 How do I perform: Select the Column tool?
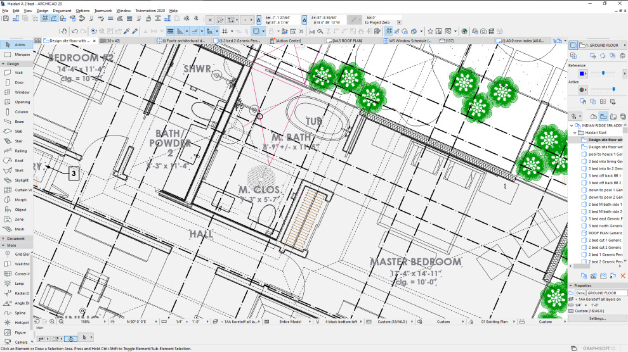click(x=16, y=112)
